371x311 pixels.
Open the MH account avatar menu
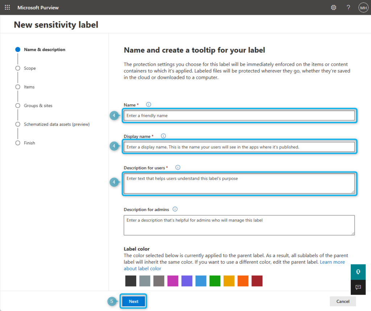click(x=363, y=7)
